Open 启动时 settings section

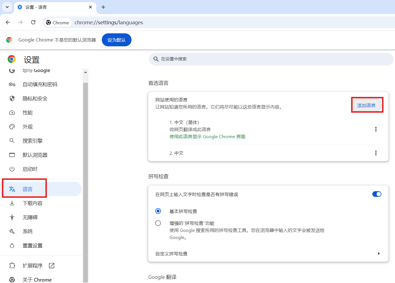30,169
